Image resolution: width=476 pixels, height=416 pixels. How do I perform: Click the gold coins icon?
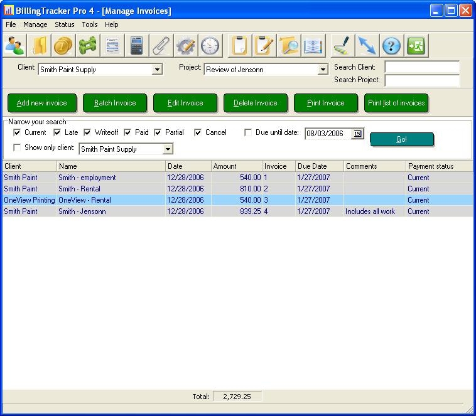63,46
